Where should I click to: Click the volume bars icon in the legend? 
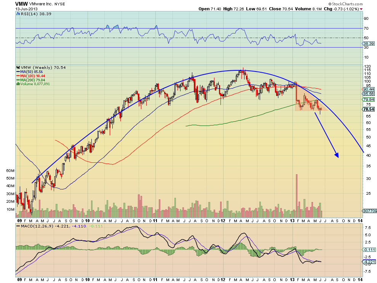point(18,84)
